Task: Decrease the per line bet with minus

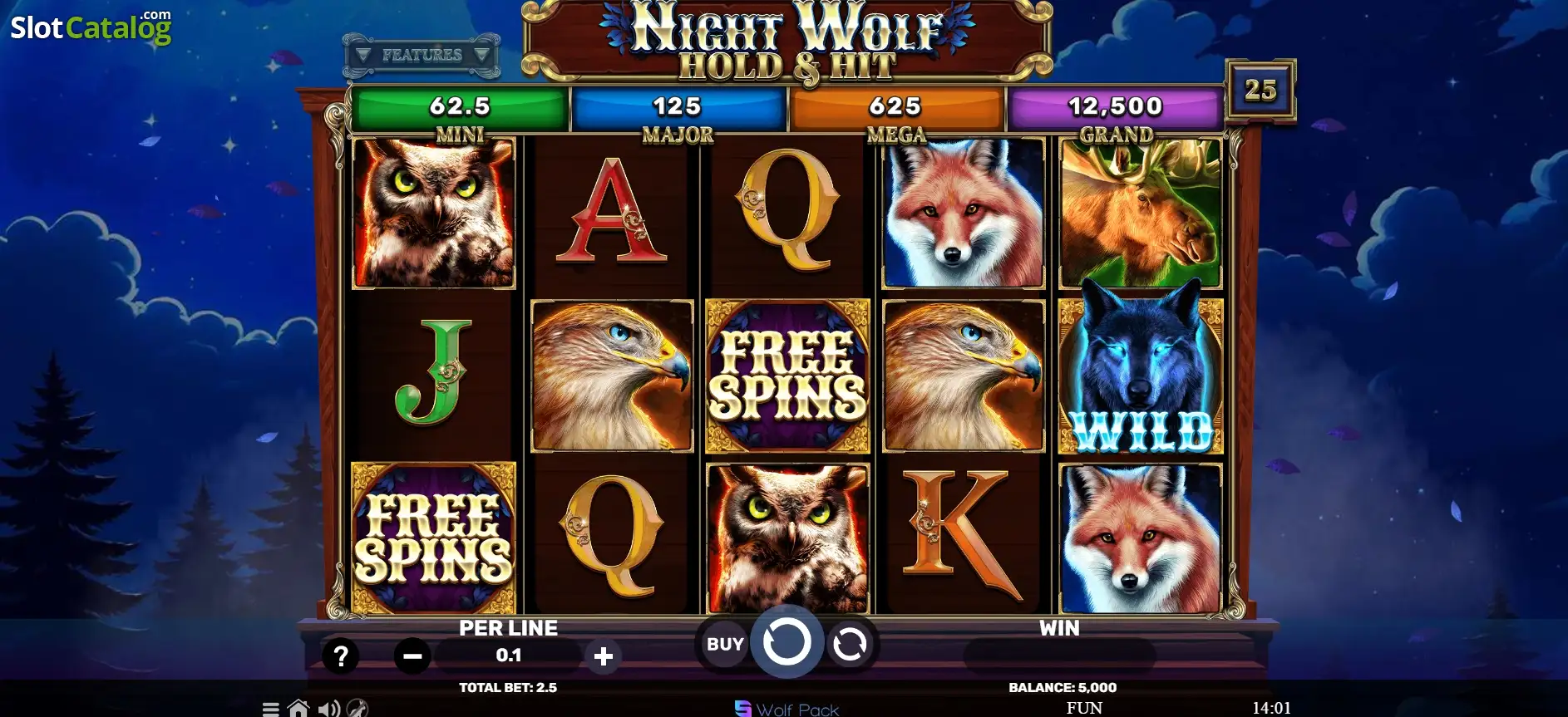Action: [x=412, y=656]
